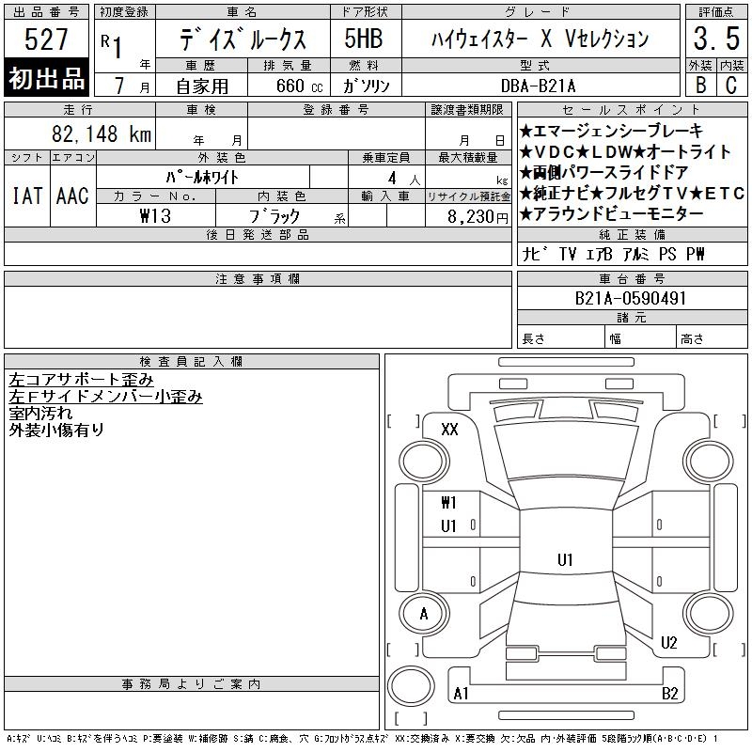Click fuel type ガソリン
The image size is (752, 752).
tap(366, 86)
